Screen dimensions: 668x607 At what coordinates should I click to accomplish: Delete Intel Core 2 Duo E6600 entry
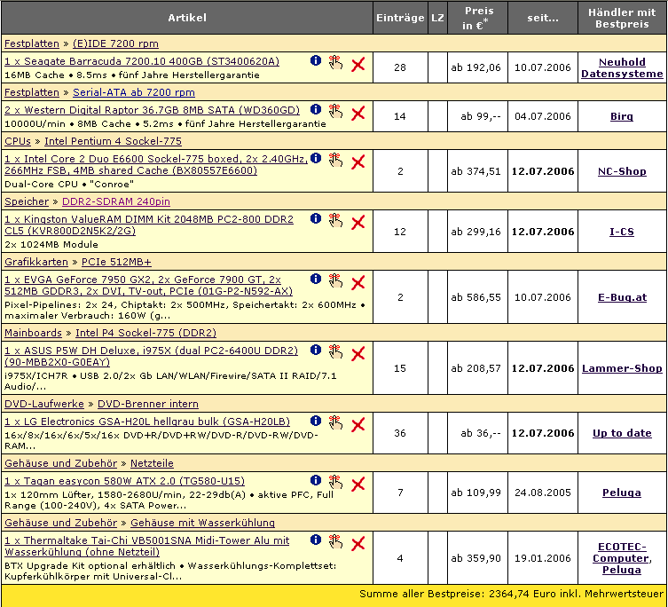pyautogui.click(x=358, y=162)
